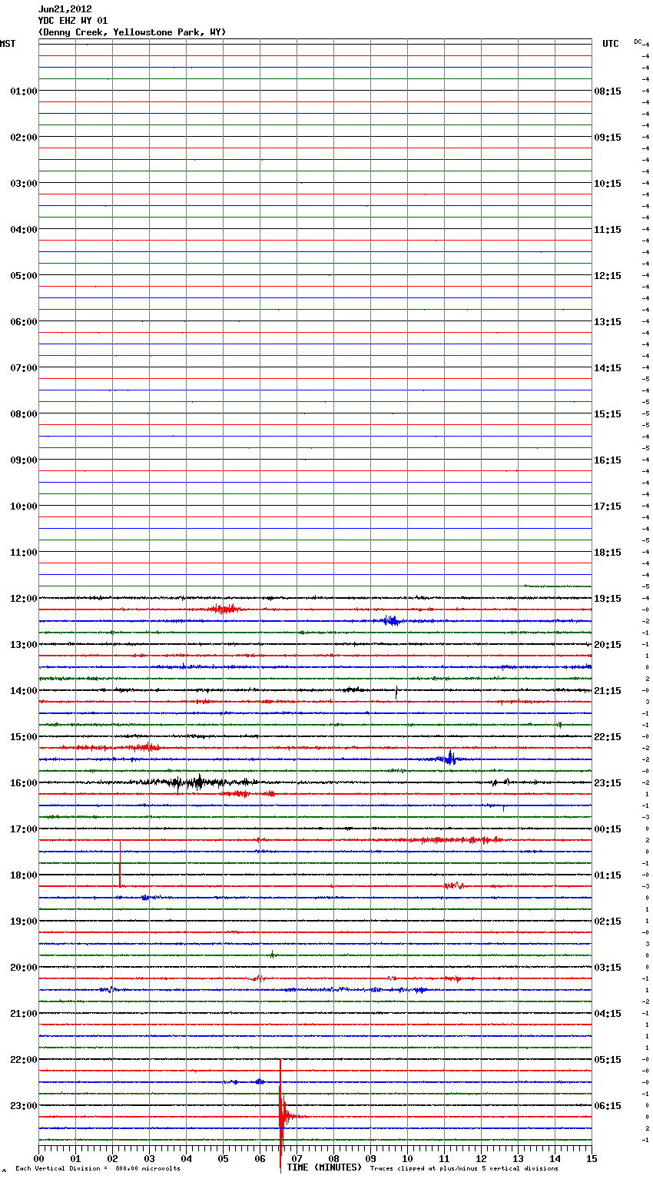The width and height of the screenshot is (653, 1179).
Task: Click the 17:15 UTC time label
Action: point(608,506)
